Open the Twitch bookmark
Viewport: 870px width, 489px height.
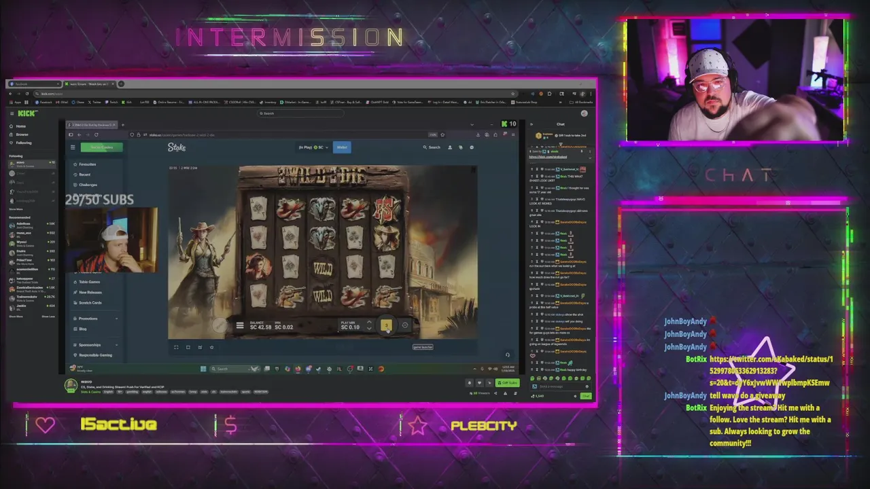[x=112, y=102]
